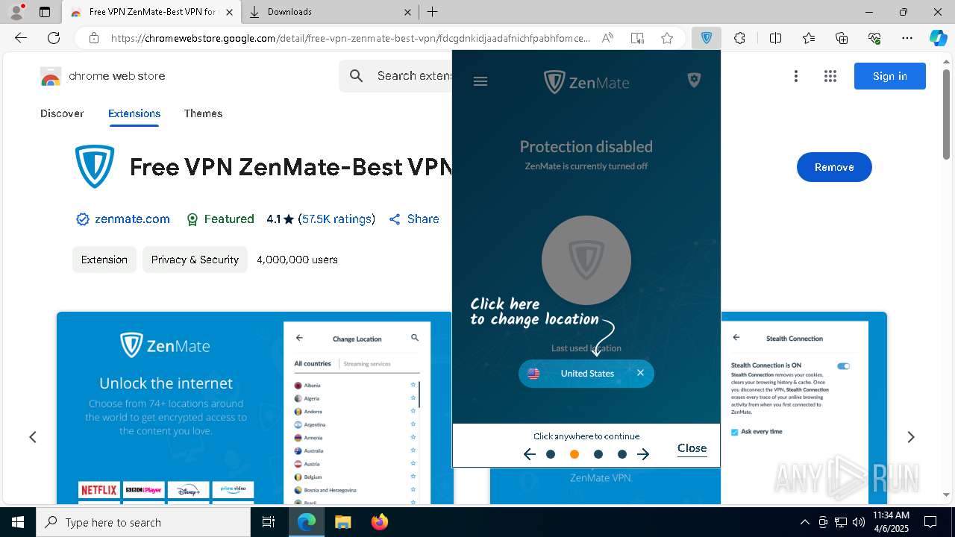Refresh the current page

54,38
